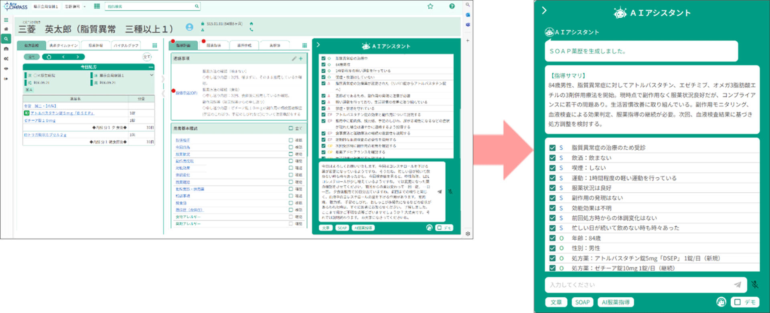Image resolution: width=770 pixels, height=313 pixels.
Task: Switch to the 患者タイムライン tab
Action: tap(63, 45)
